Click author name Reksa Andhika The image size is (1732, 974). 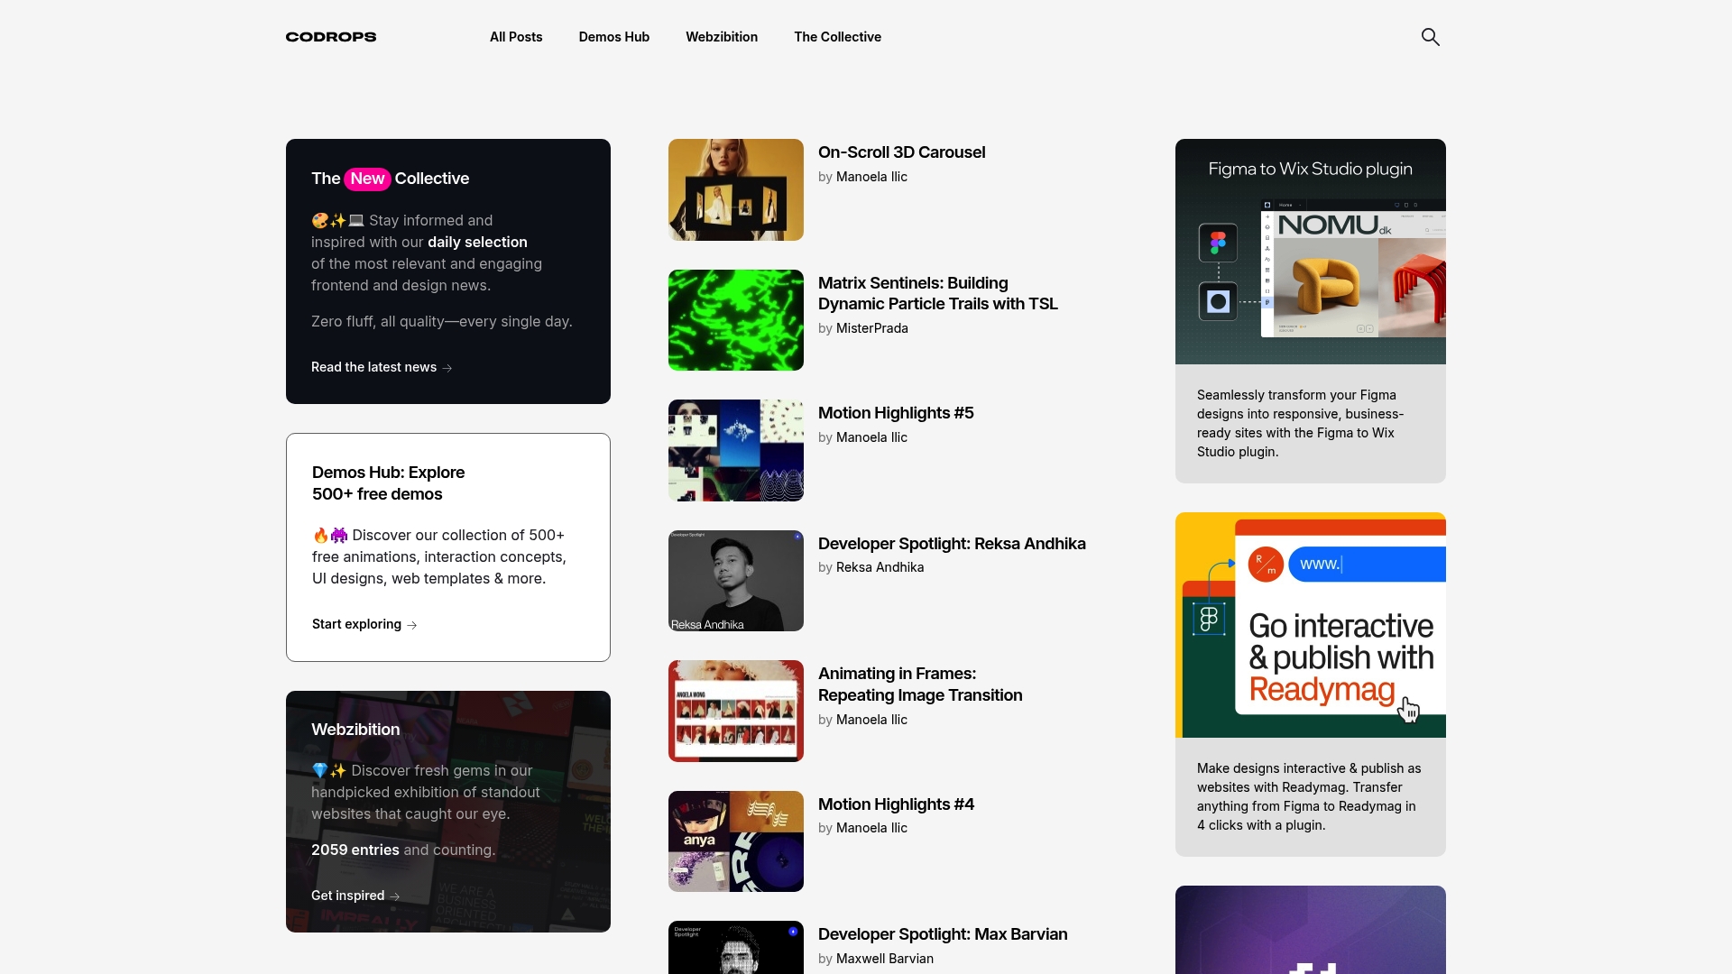tap(880, 567)
